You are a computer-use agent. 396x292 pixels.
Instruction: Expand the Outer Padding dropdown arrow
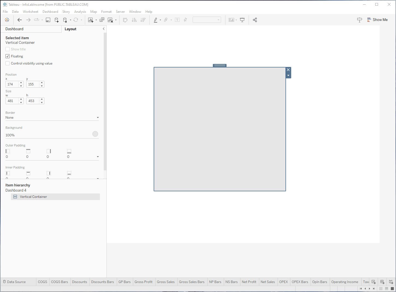98,157
